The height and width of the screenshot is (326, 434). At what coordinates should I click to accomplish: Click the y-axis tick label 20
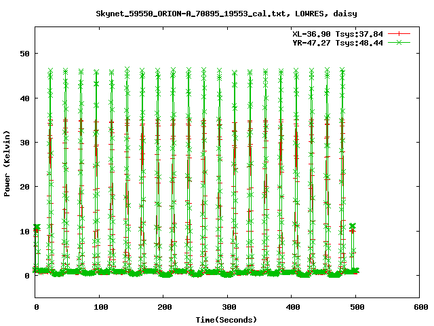point(25,187)
